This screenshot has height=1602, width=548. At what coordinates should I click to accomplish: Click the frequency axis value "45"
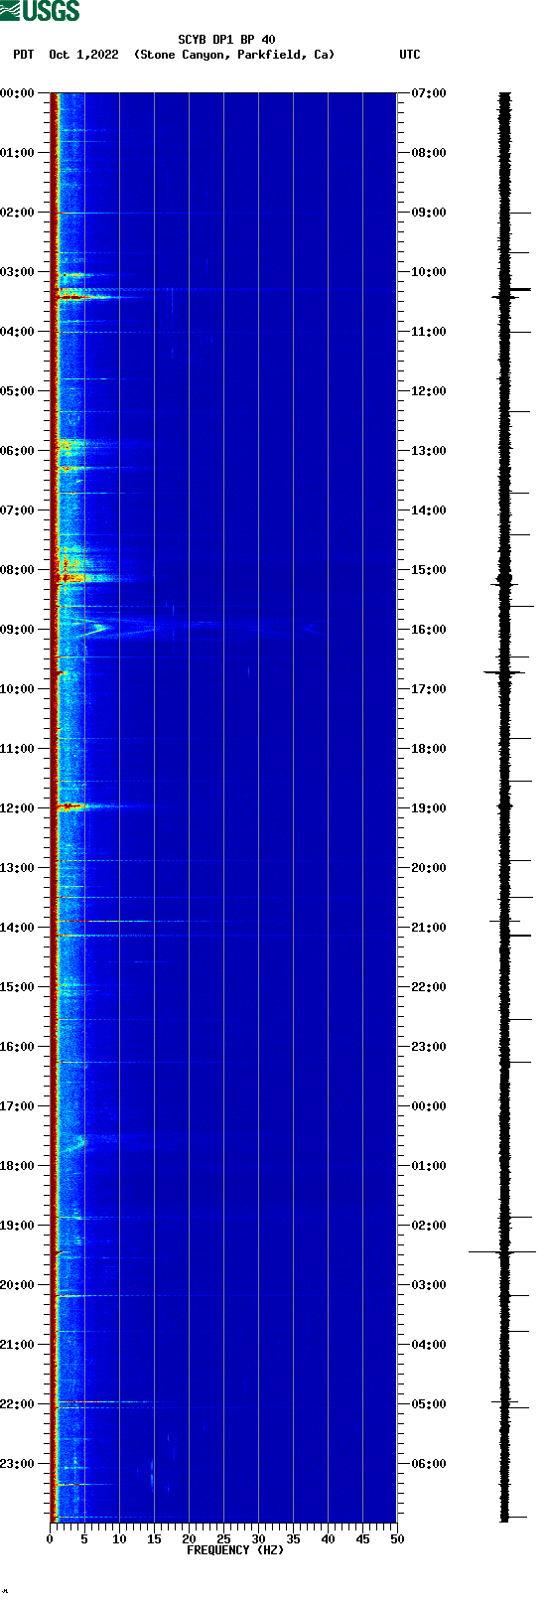click(x=362, y=1538)
